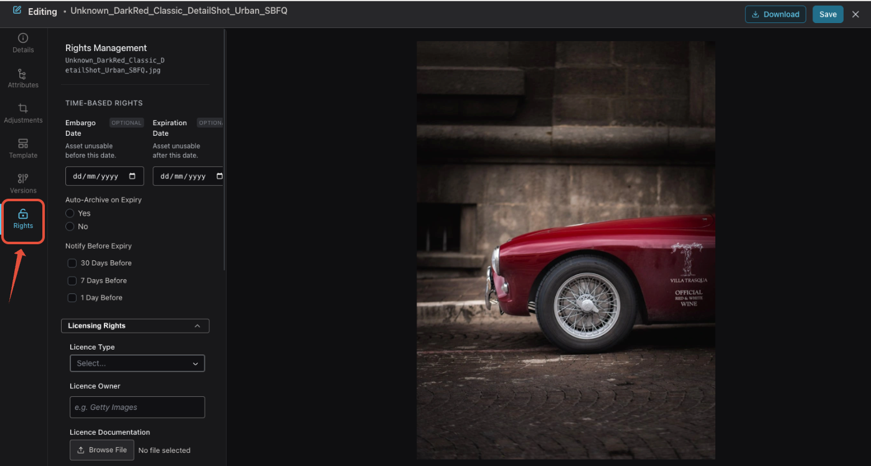Close the editor with the X
The height and width of the screenshot is (466, 871).
tap(855, 14)
